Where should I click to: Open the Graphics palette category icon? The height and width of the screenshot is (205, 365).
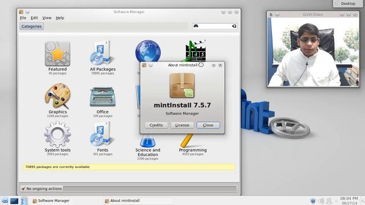click(58, 96)
